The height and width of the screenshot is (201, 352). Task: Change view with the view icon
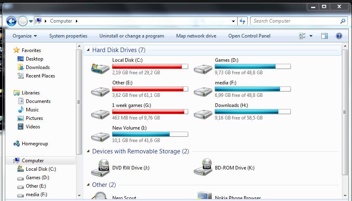(302, 36)
